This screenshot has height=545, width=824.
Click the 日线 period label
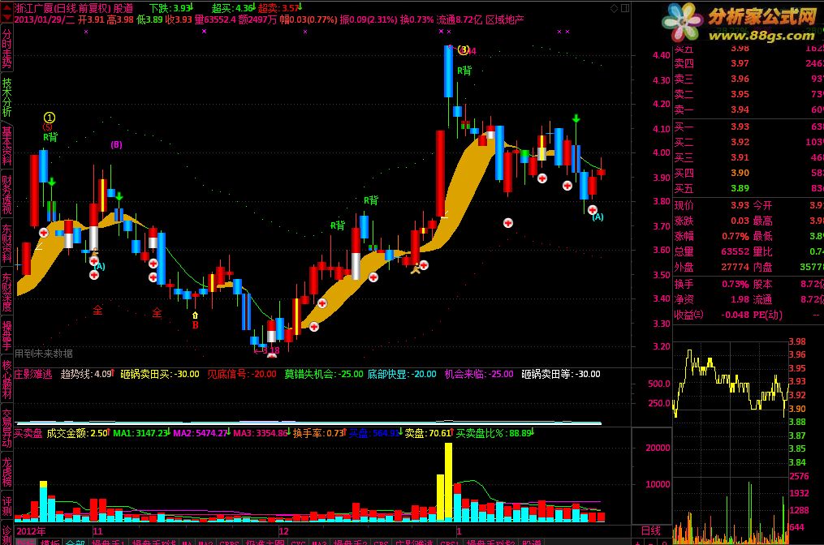[650, 531]
